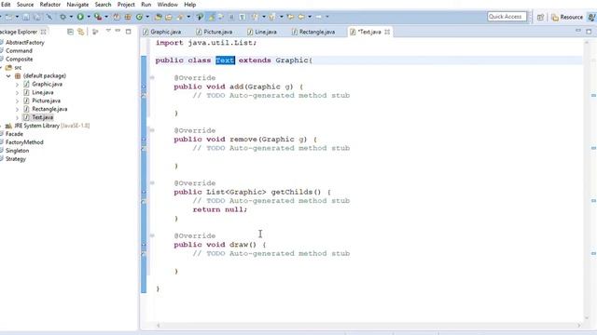
Task: Minimize the Package Explorer panel
Action: tap(118, 31)
